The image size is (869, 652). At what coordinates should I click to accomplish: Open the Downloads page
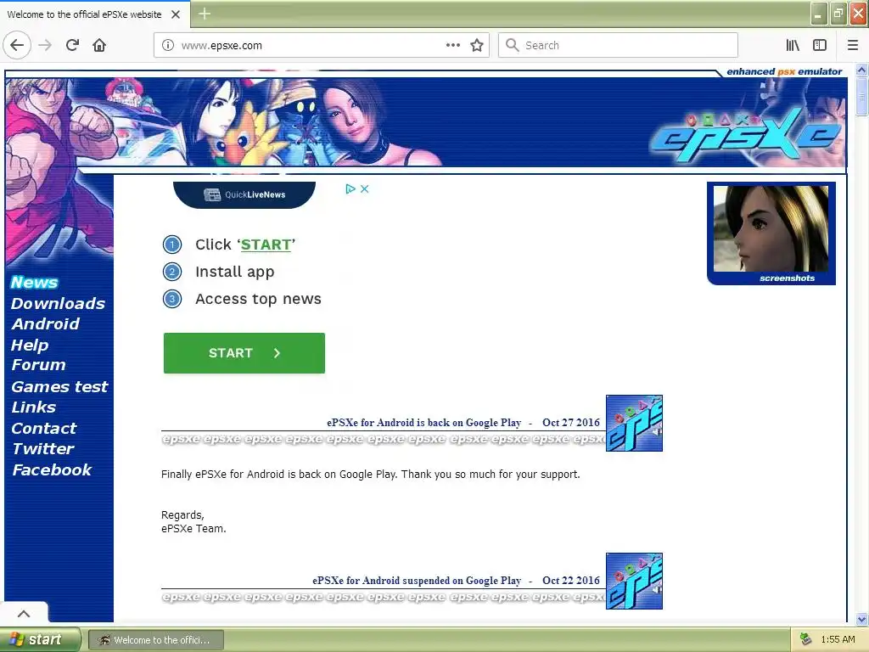click(x=59, y=303)
